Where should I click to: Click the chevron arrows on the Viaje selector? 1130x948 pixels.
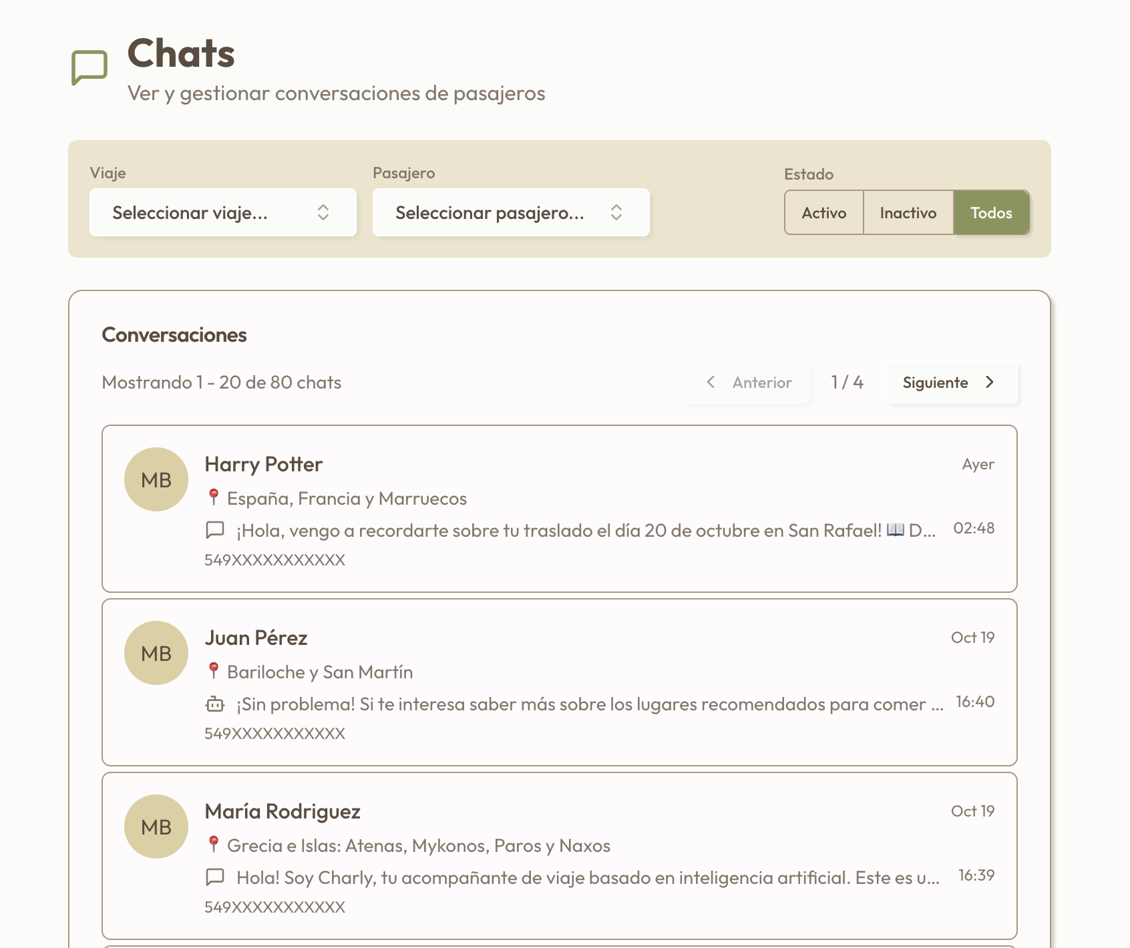coord(323,212)
